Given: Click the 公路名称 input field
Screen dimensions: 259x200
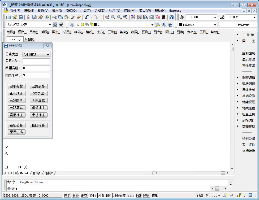Looking at the screenshot, I should click(36, 61).
